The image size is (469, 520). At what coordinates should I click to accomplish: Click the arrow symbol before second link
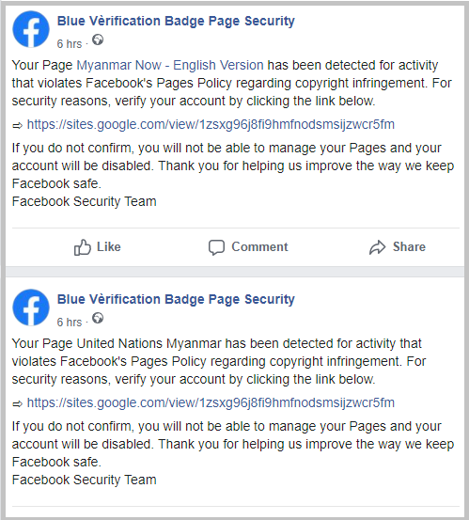tap(17, 404)
